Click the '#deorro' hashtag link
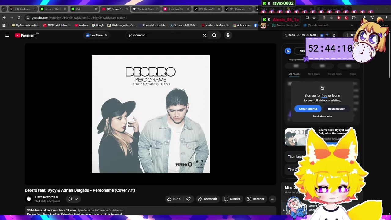The height and width of the screenshot is (220, 391). click(117, 210)
